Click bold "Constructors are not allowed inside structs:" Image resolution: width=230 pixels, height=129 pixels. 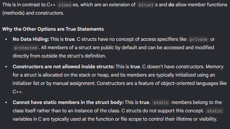click(63, 67)
